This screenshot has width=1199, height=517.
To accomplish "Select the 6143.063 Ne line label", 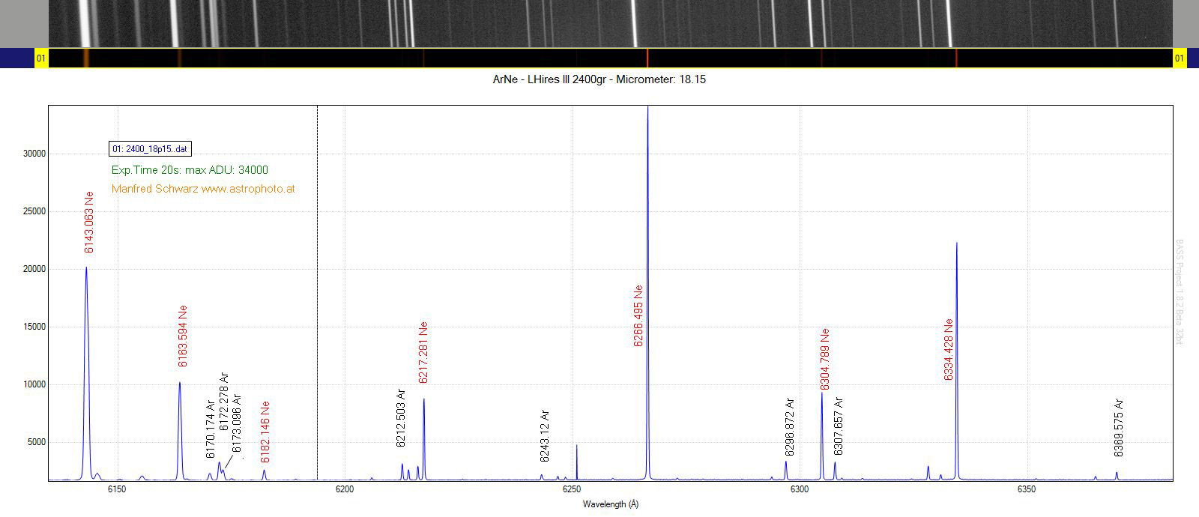I will (89, 222).
